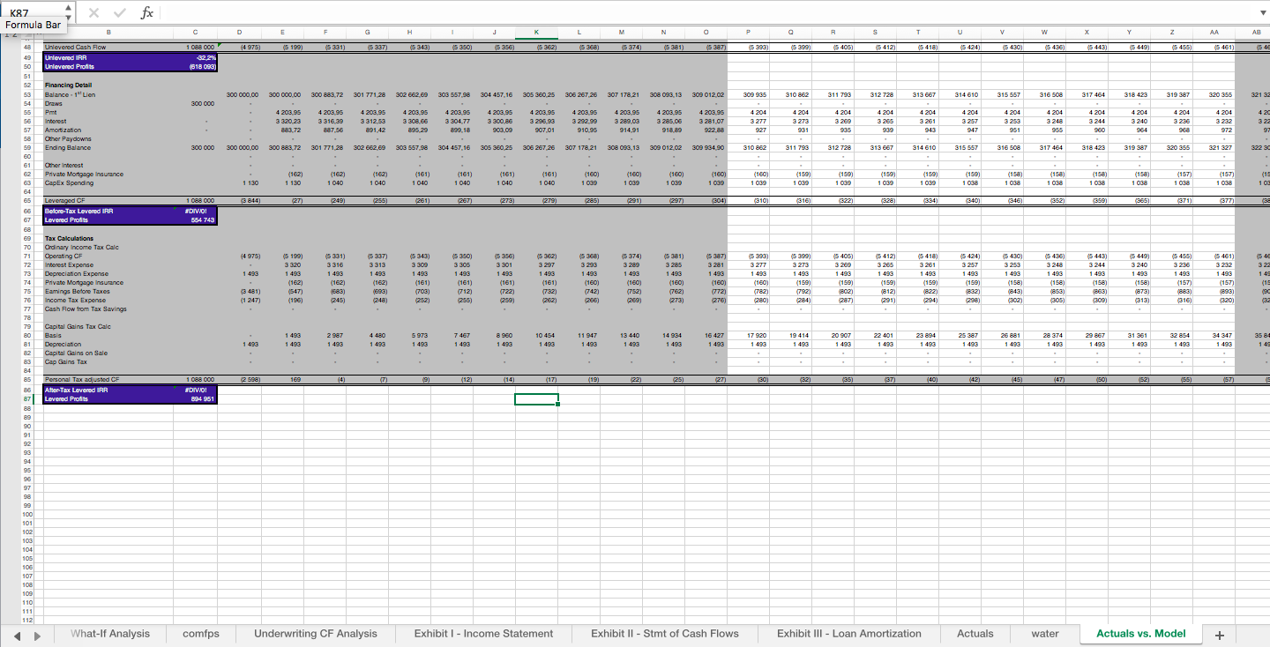Click the Name Box upward stepper arrow
Image resolution: width=1270 pixels, height=647 pixels.
tap(66, 6)
